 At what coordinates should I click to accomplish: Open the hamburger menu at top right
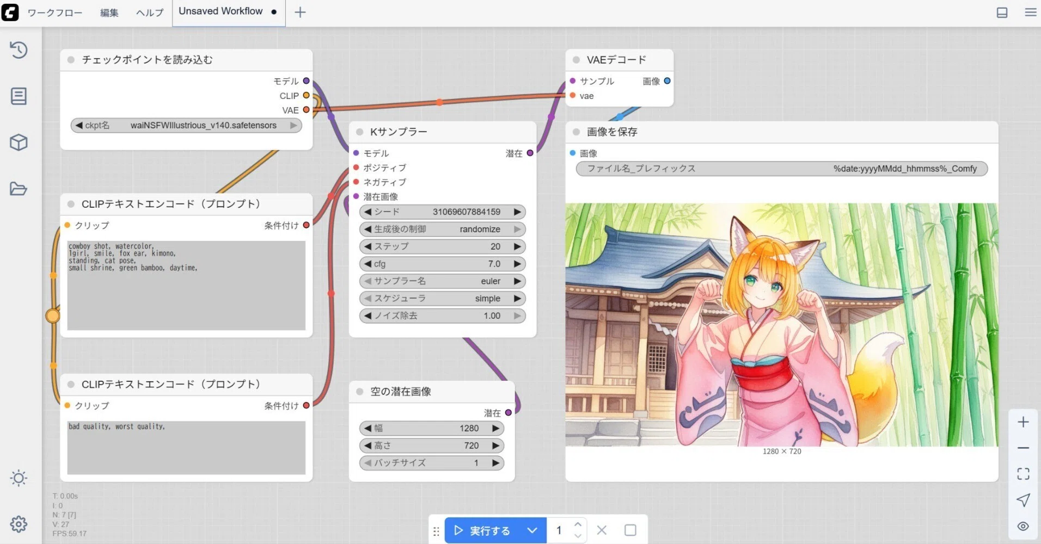point(1030,12)
